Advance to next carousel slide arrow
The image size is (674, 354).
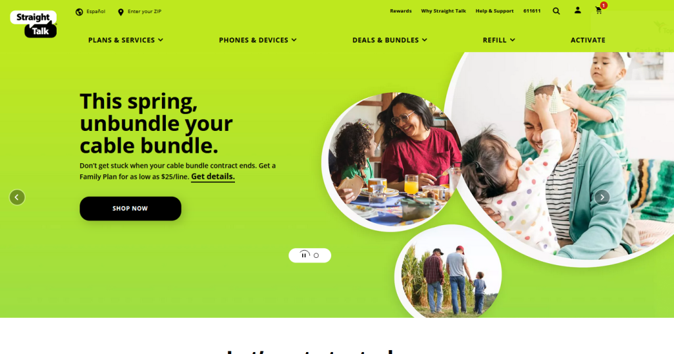click(602, 197)
